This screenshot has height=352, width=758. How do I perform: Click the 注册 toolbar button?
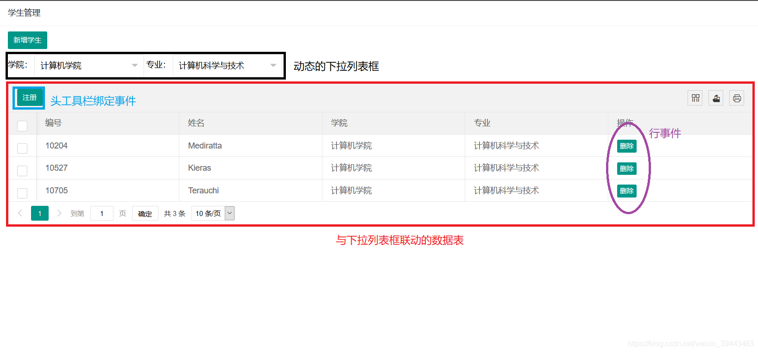(x=29, y=98)
